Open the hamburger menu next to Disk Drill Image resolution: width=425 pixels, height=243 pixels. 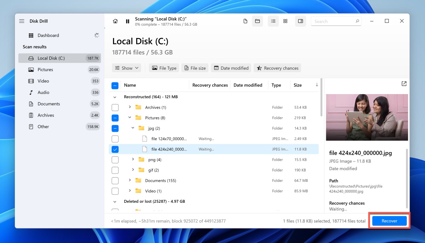point(22,21)
